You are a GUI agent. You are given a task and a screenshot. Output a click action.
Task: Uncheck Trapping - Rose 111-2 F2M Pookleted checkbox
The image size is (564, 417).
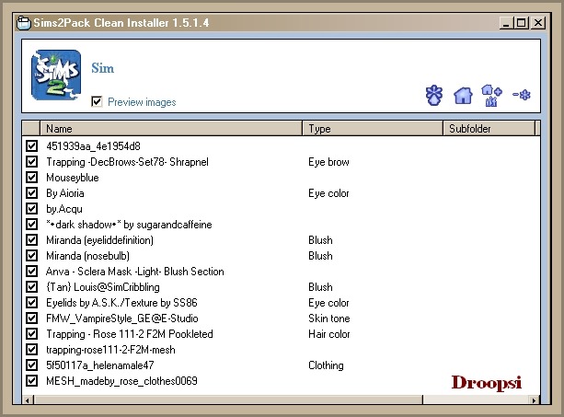point(31,333)
